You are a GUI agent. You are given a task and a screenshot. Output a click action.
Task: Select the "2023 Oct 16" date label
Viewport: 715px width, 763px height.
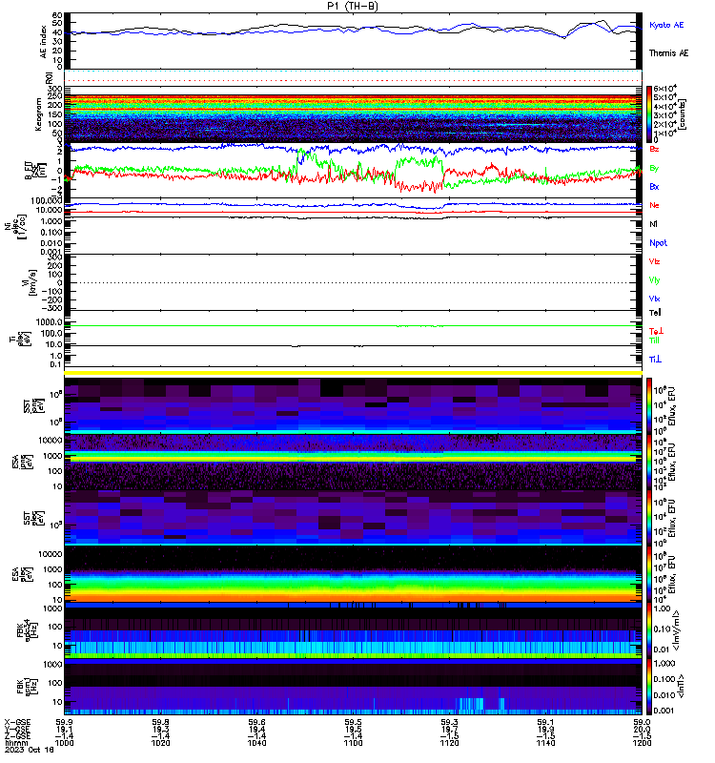click(x=30, y=750)
